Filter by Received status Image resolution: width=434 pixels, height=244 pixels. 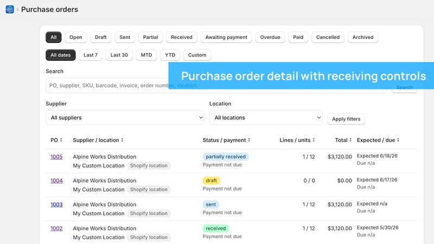(x=182, y=37)
